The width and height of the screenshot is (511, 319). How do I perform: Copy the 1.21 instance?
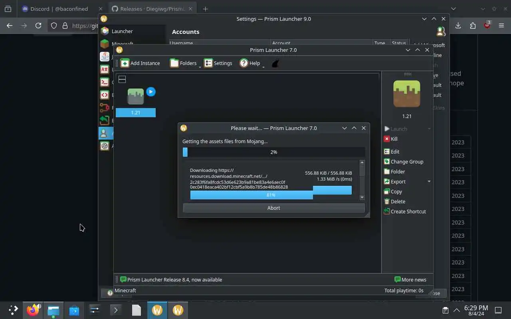393,191
